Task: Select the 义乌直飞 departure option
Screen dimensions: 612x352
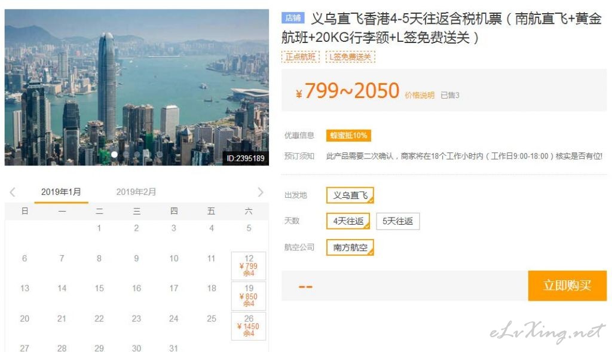Action: click(x=350, y=195)
